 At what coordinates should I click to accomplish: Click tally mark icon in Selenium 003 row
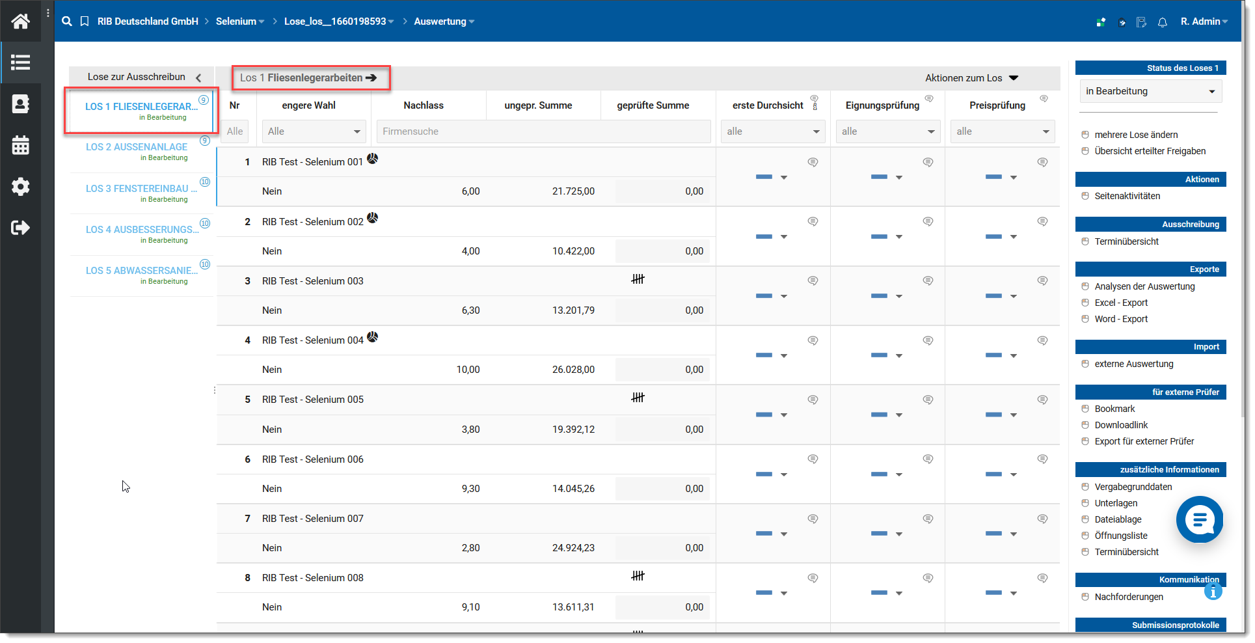[x=638, y=279]
